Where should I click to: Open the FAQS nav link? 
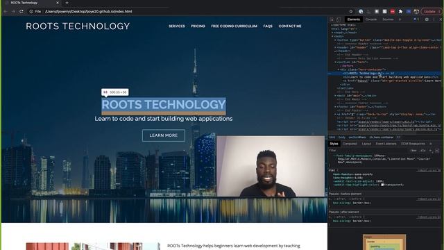click(x=268, y=26)
